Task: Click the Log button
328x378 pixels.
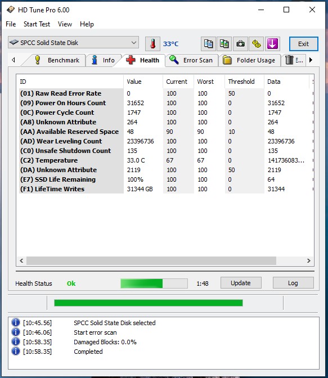Action: pos(293,283)
